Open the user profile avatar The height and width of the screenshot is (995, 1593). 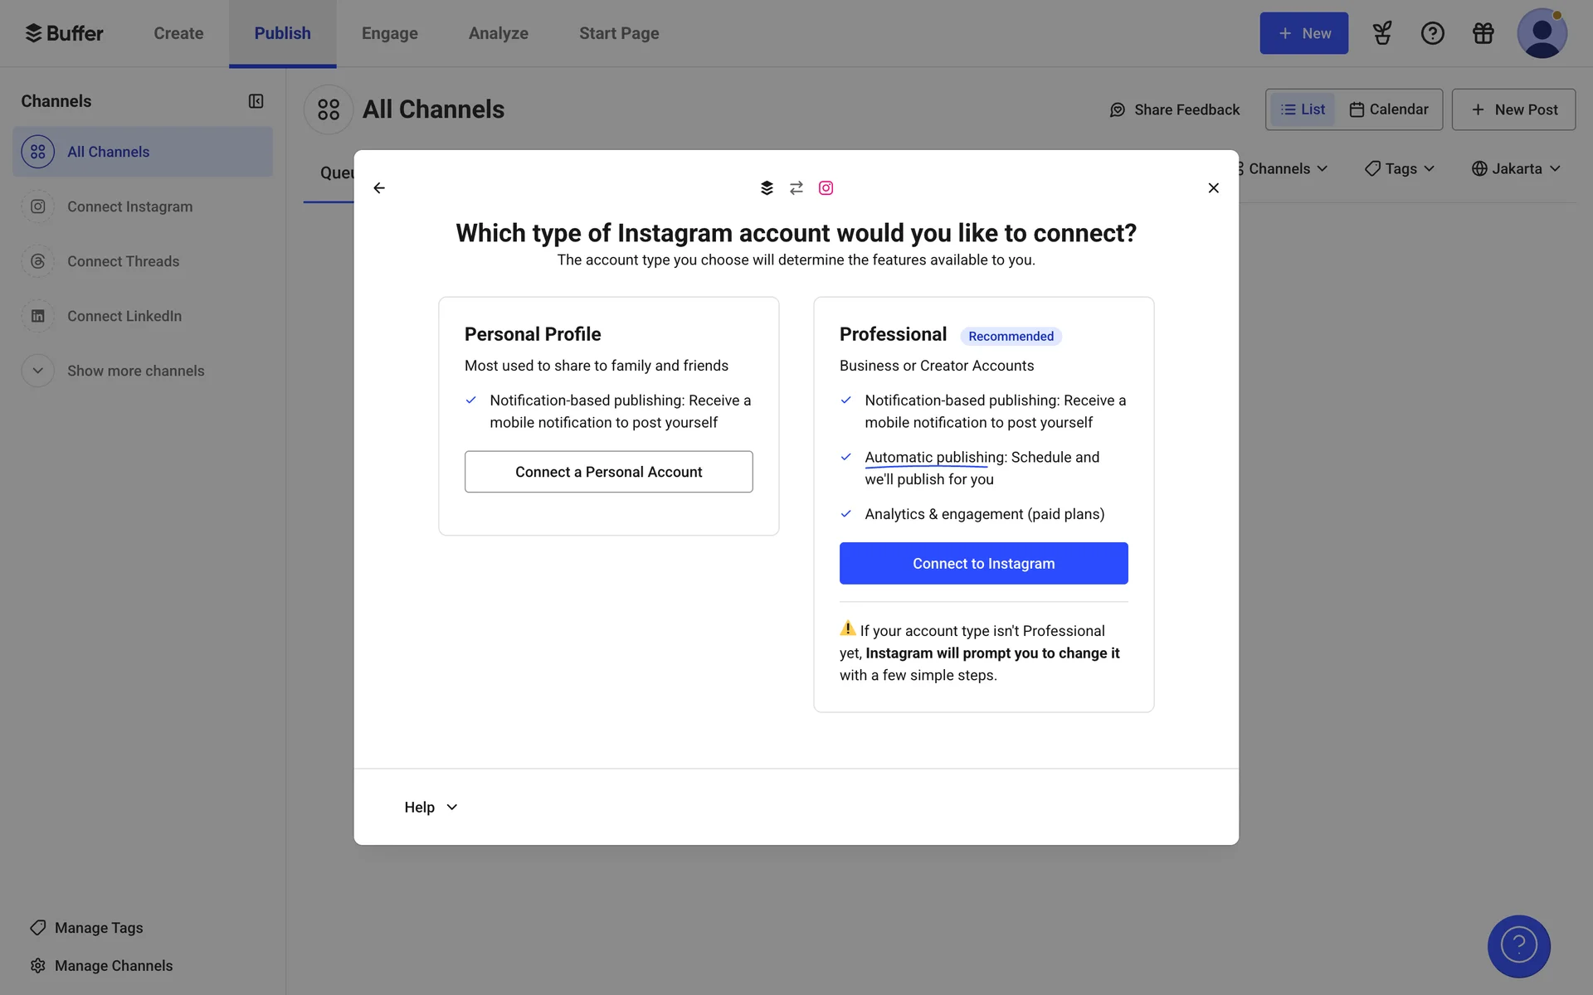[x=1541, y=33]
